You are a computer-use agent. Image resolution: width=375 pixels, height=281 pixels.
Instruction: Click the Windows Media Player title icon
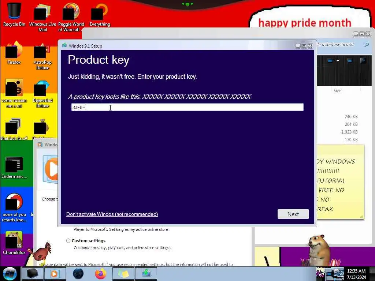pos(40,145)
